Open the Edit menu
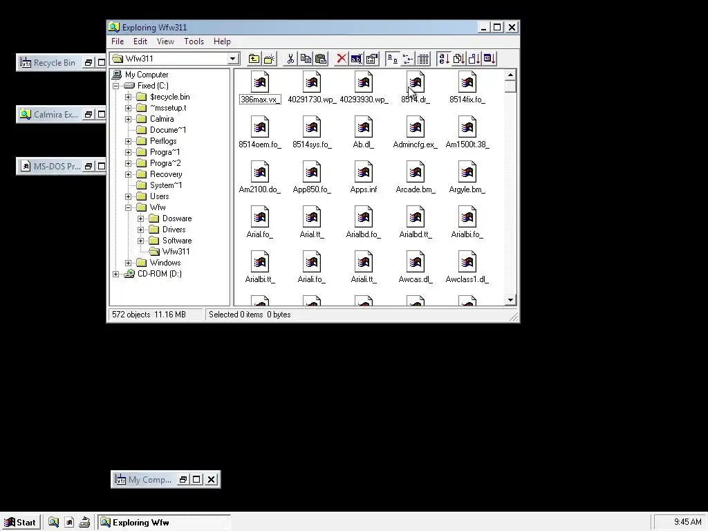 point(140,41)
